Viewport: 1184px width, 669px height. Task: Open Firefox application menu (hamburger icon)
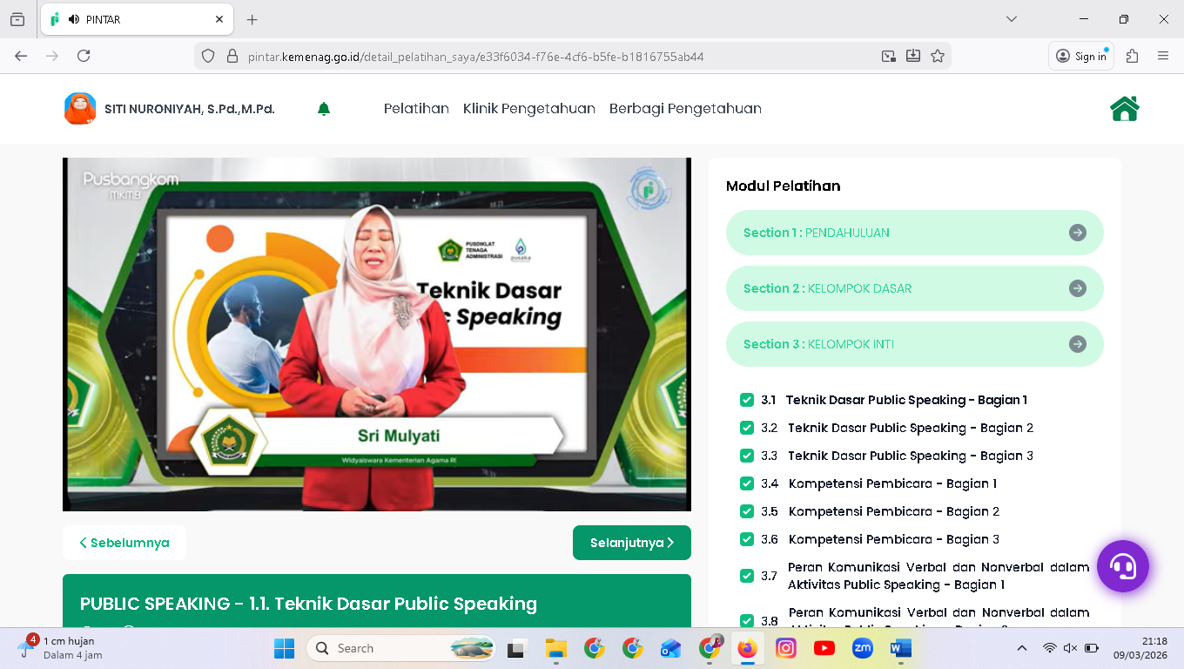(x=1163, y=56)
